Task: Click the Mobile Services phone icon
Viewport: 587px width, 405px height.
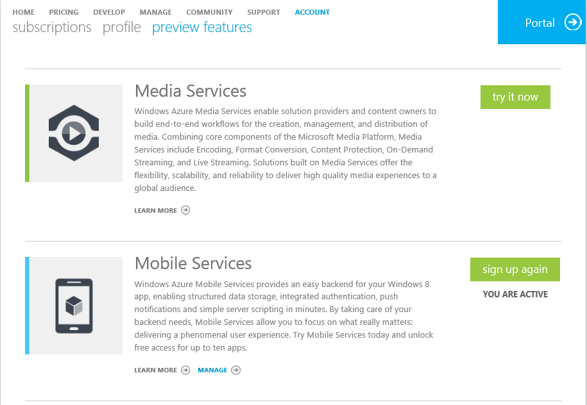Action: coord(74,306)
